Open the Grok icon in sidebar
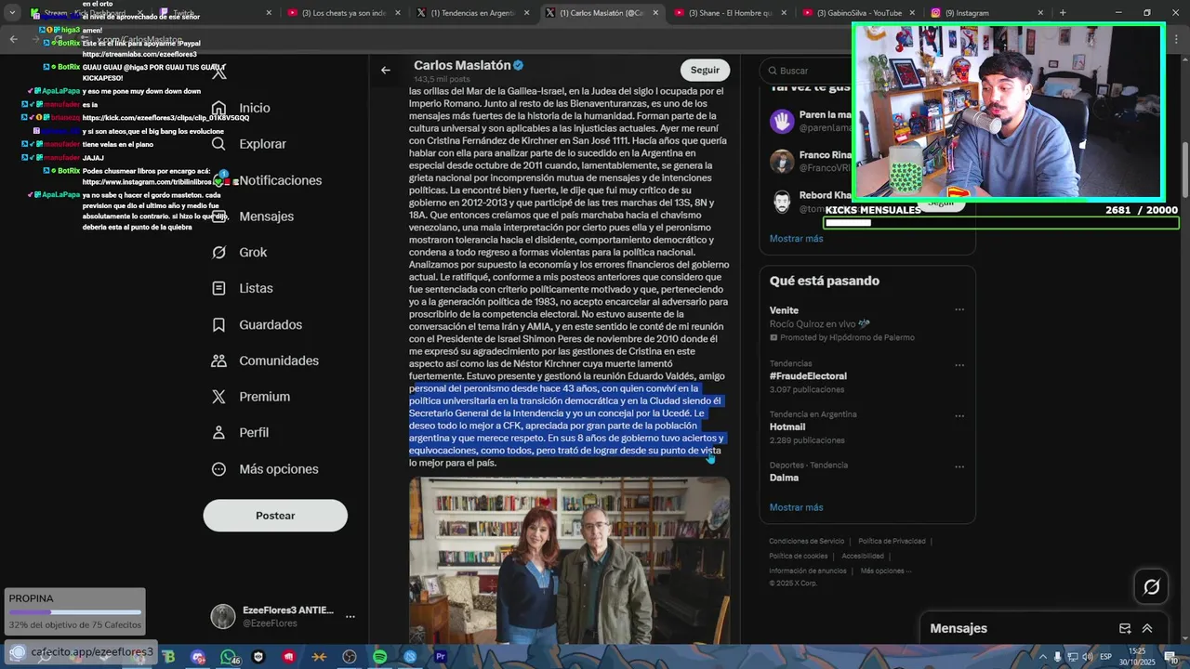Viewport: 1190px width, 669px height. coord(218,253)
